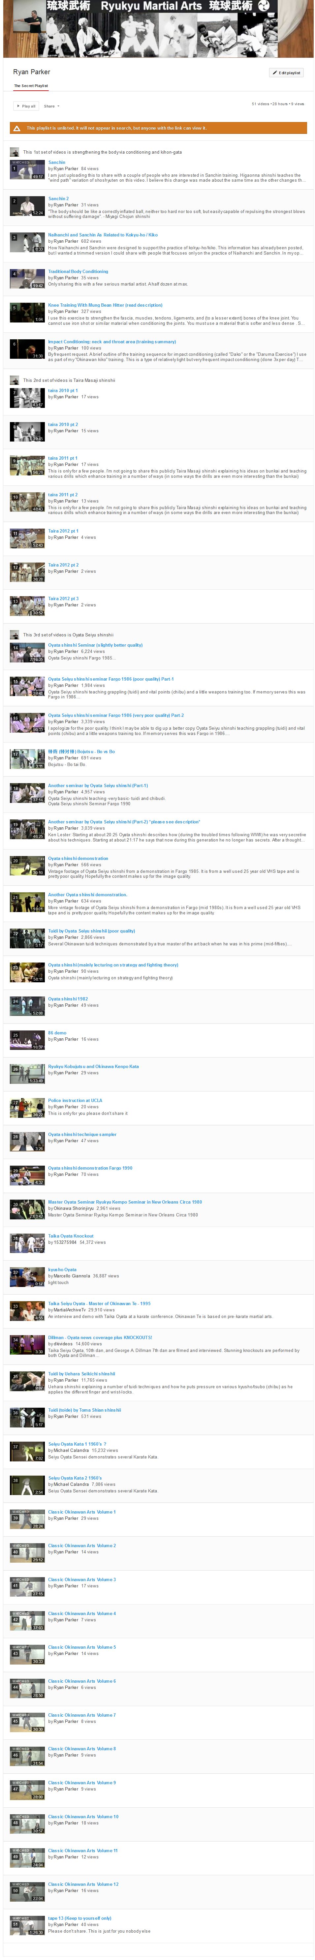Open Okinawa Shorinjiryu channel link
Viewport: 315px width, 1960px height.
click(x=74, y=1208)
